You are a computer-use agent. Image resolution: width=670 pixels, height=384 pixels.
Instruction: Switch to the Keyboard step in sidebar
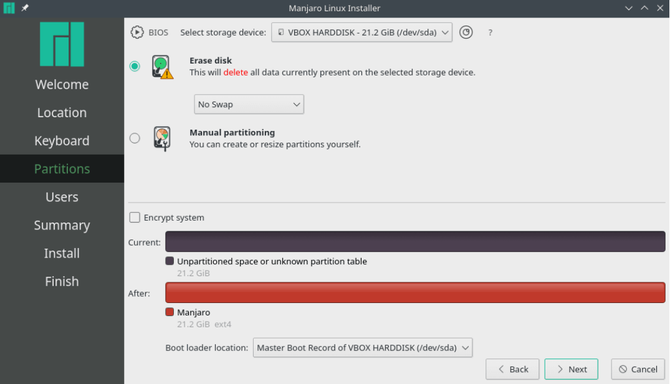click(x=62, y=141)
